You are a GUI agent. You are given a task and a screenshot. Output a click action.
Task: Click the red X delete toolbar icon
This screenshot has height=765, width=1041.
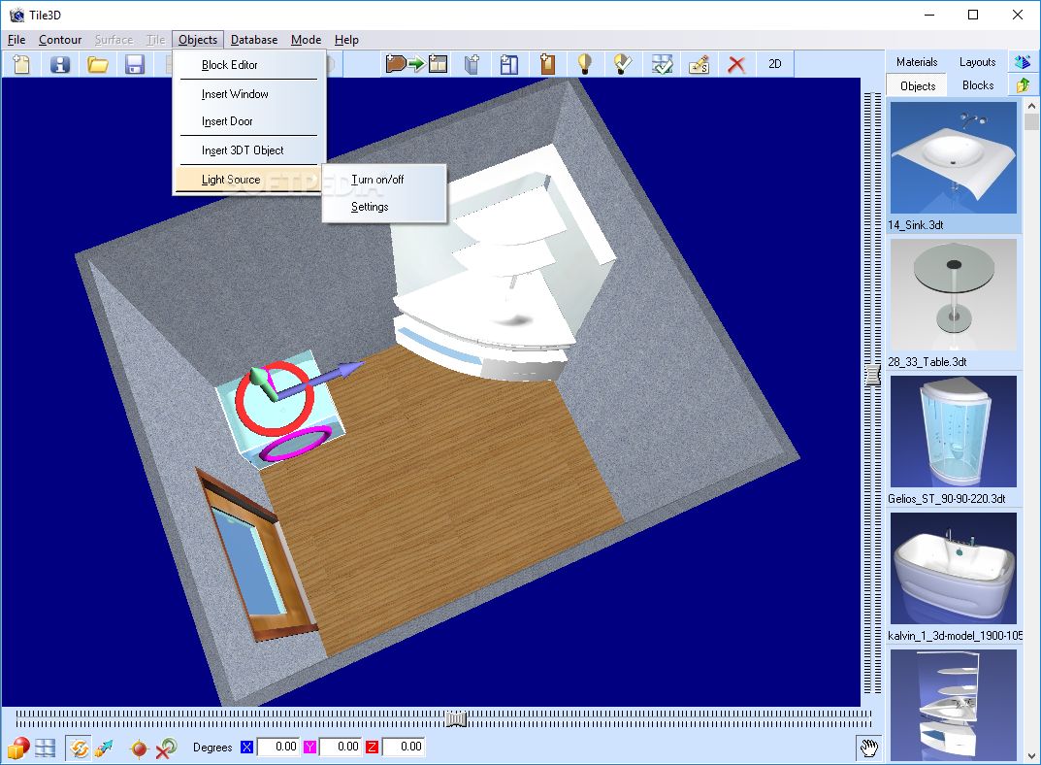736,64
